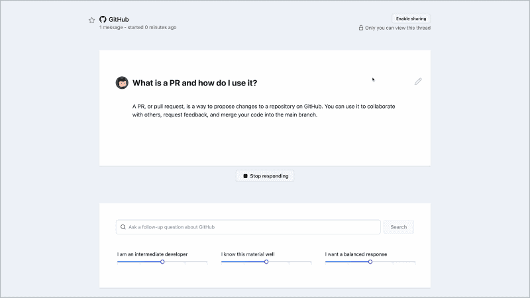
Task: Click 'Only you can view this thread' text
Action: [398, 28]
